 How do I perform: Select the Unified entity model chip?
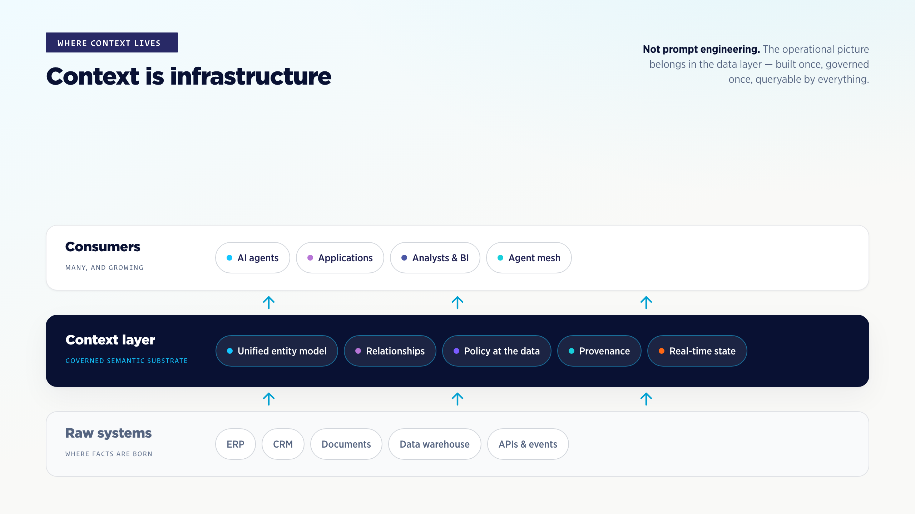277,351
